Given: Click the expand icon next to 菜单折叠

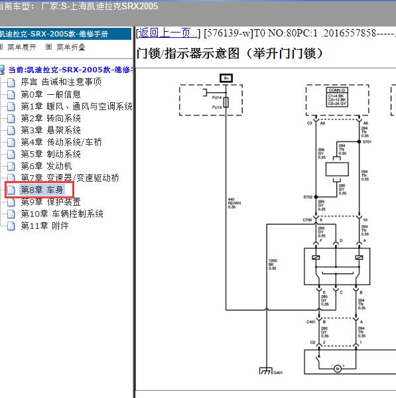Looking at the screenshot, I should (48, 47).
